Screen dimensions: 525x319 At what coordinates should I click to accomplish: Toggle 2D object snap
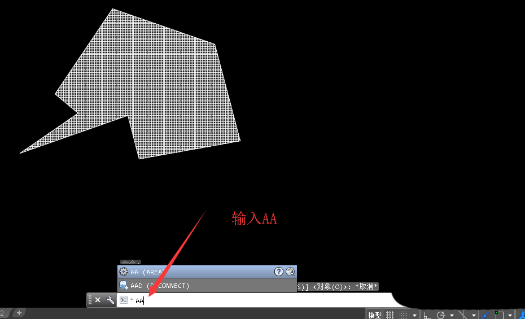coord(499,315)
